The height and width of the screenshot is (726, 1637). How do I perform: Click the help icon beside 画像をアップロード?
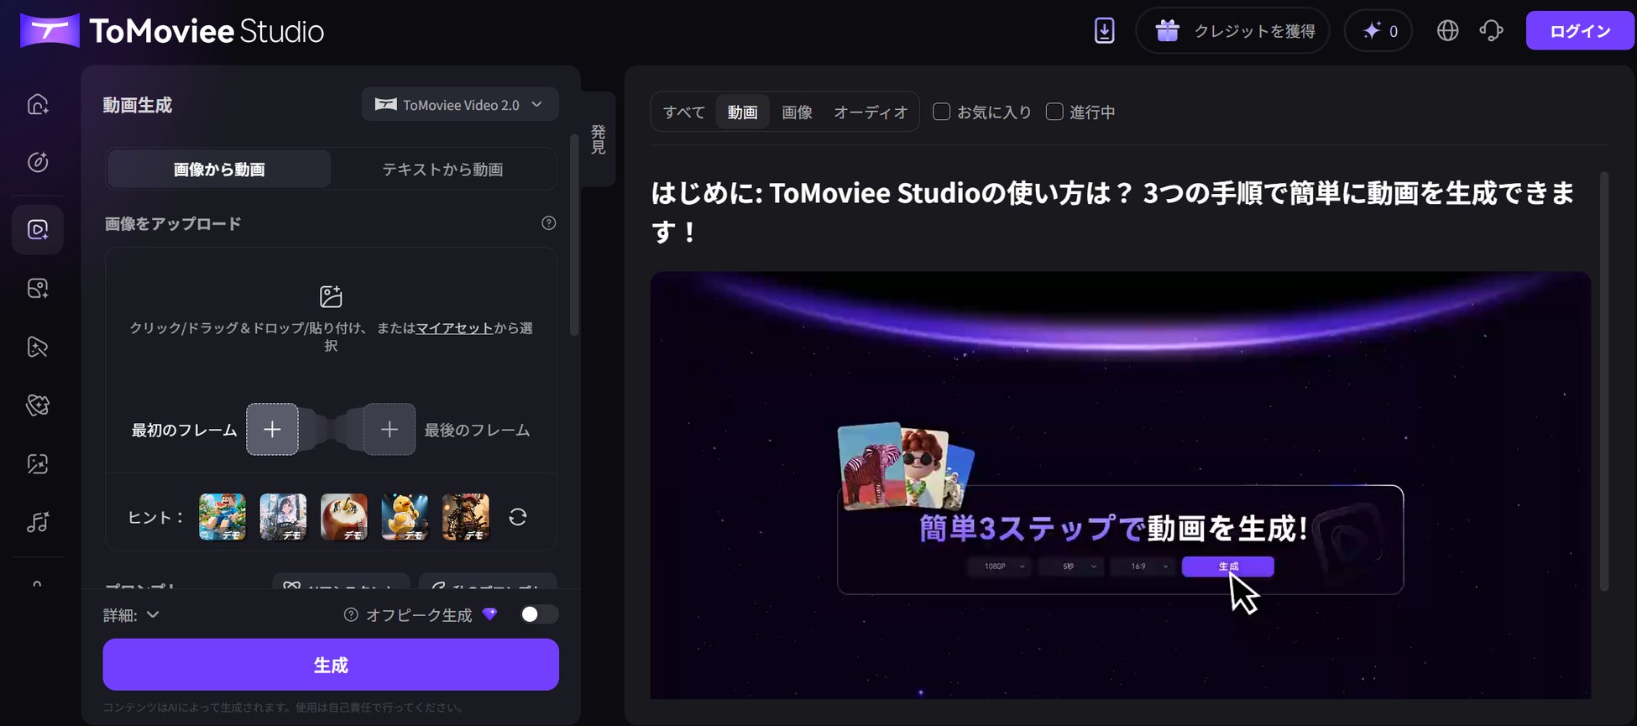tap(549, 223)
